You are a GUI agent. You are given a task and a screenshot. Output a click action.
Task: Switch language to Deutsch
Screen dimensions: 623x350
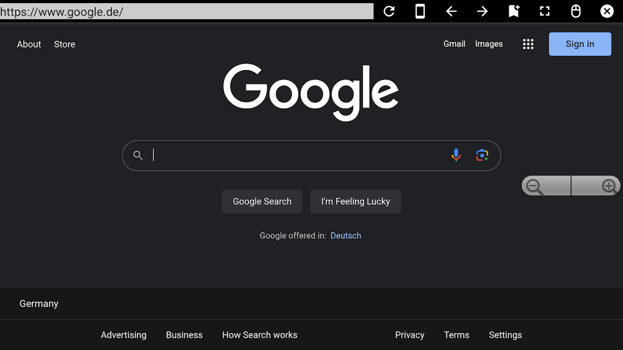pos(346,236)
